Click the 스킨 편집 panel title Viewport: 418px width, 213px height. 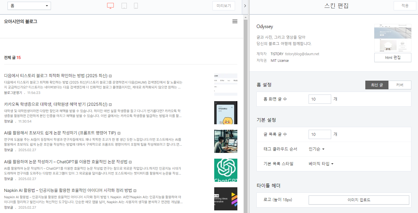[x=336, y=6]
